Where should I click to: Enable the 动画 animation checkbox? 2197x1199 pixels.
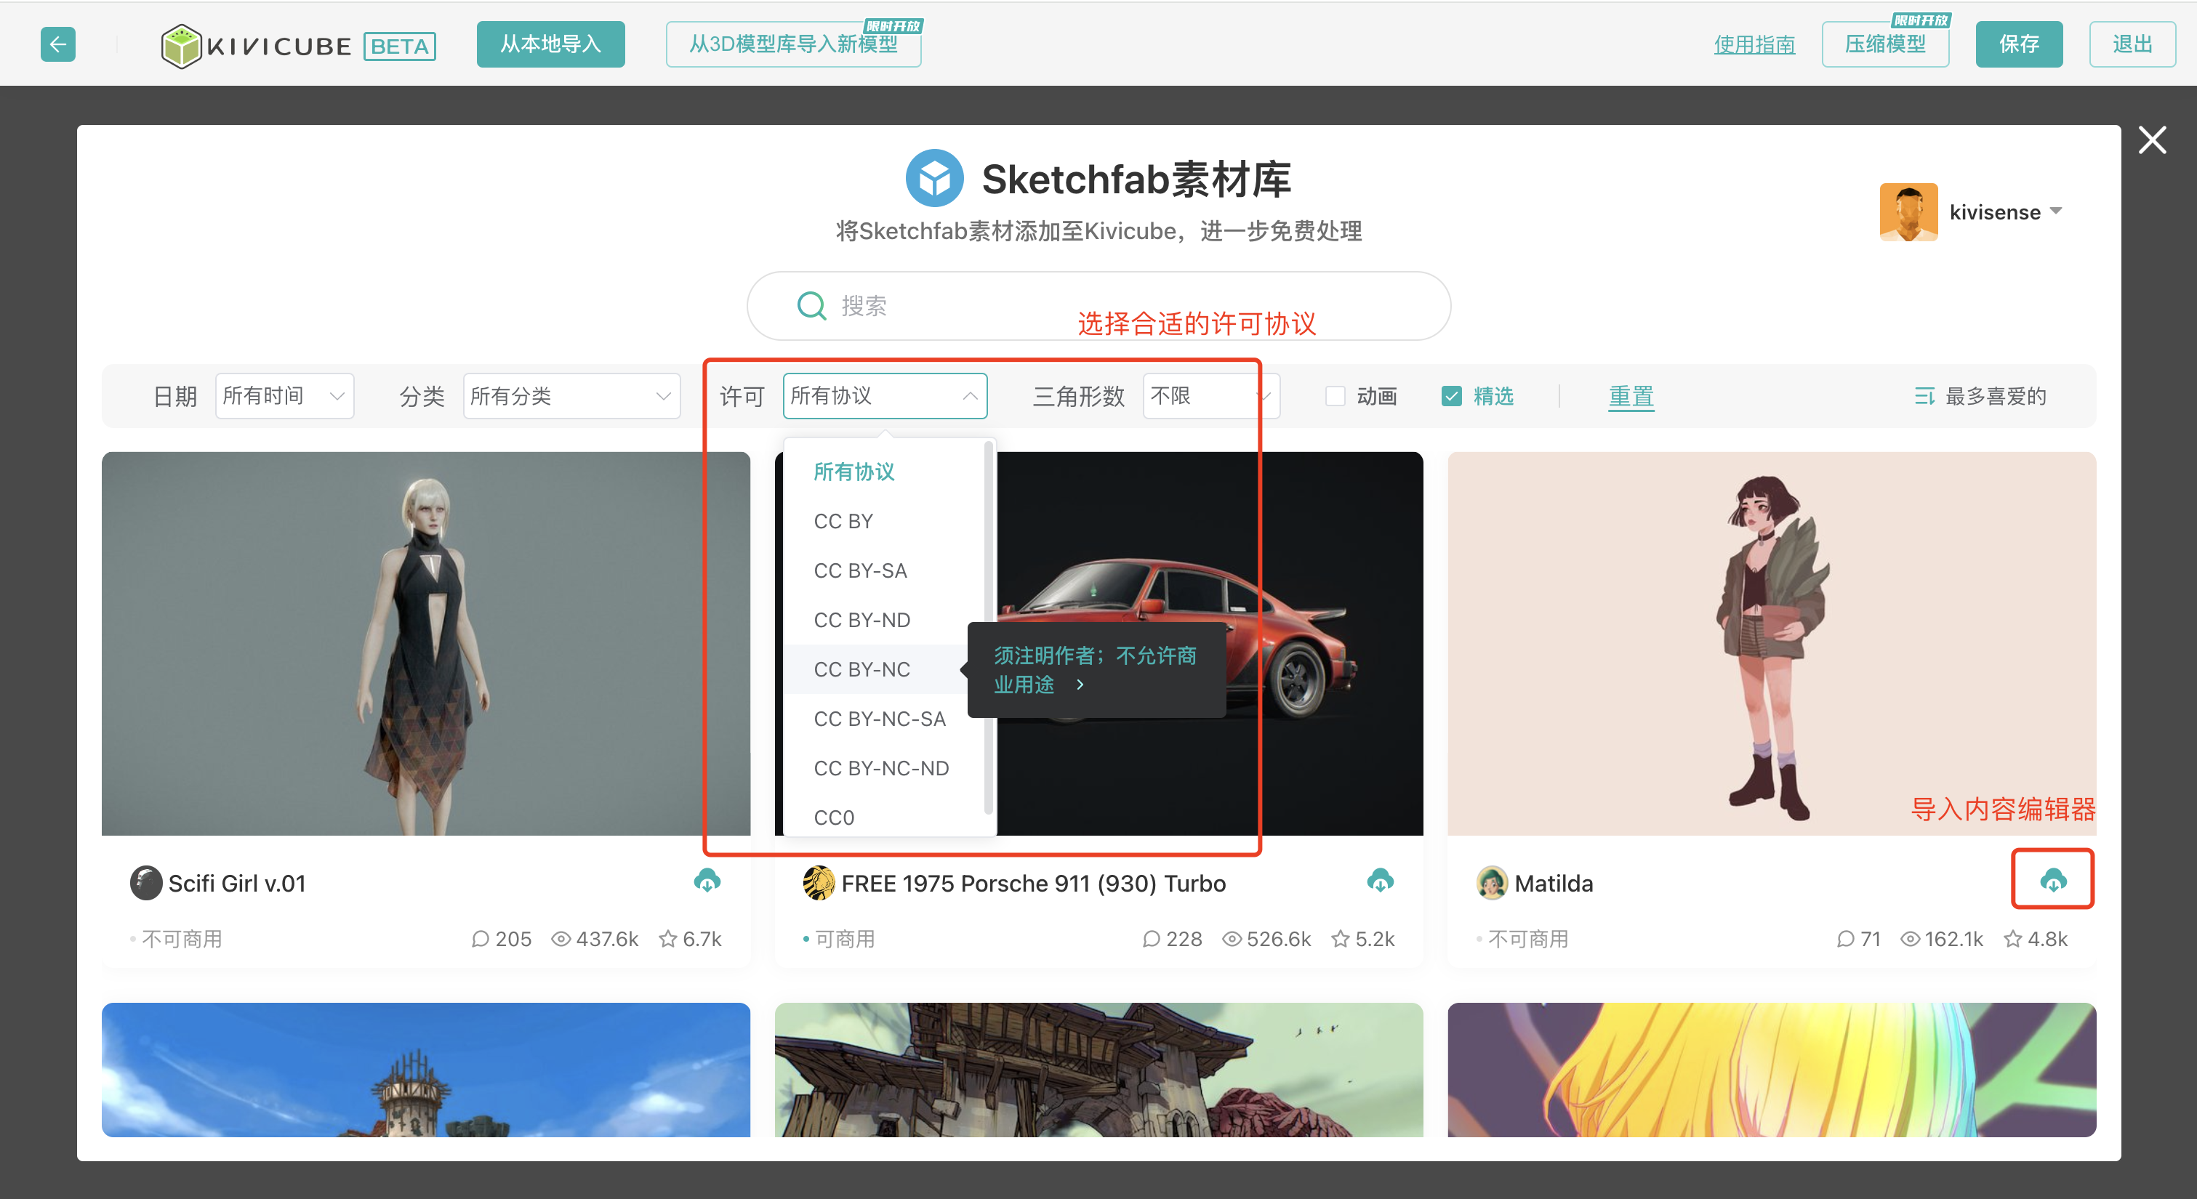[x=1335, y=397]
